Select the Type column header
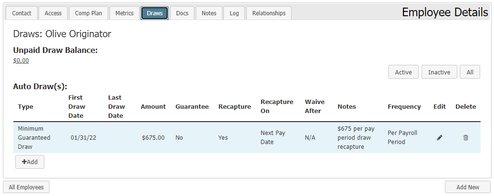 click(x=26, y=107)
